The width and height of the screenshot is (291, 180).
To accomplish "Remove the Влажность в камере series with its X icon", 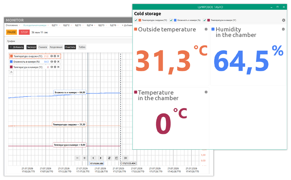I will tap(58, 62).
